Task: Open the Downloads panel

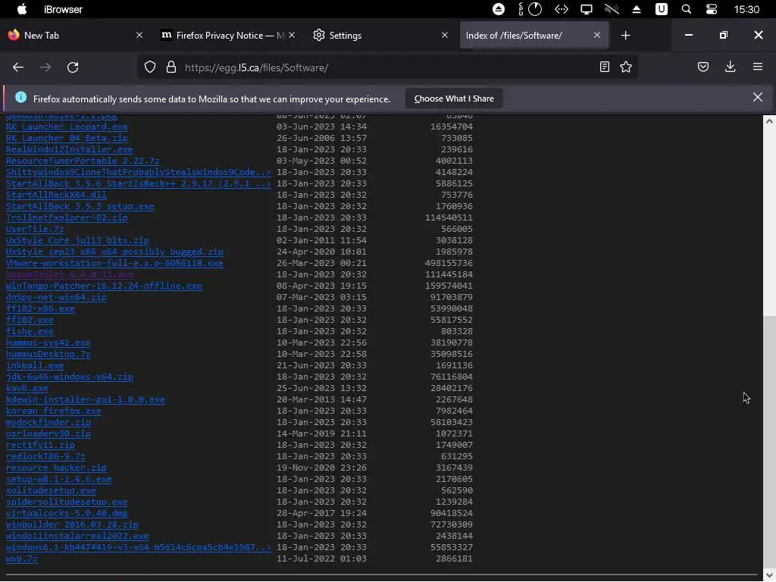Action: (730, 67)
